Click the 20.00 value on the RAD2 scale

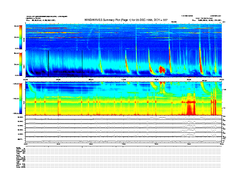tap(16, 37)
